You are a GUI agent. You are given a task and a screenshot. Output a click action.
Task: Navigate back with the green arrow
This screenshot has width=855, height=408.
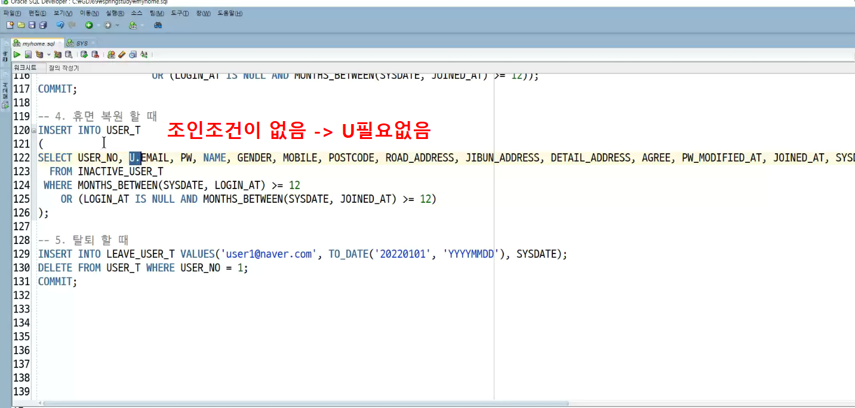click(89, 25)
